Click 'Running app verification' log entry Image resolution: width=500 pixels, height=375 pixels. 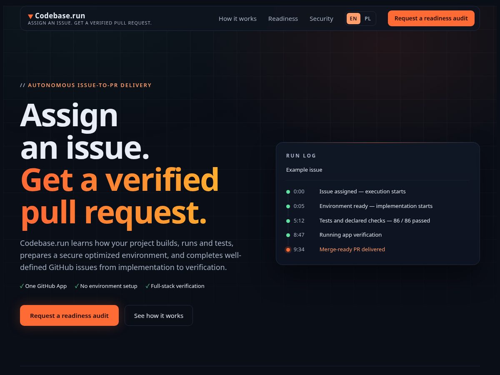point(350,235)
